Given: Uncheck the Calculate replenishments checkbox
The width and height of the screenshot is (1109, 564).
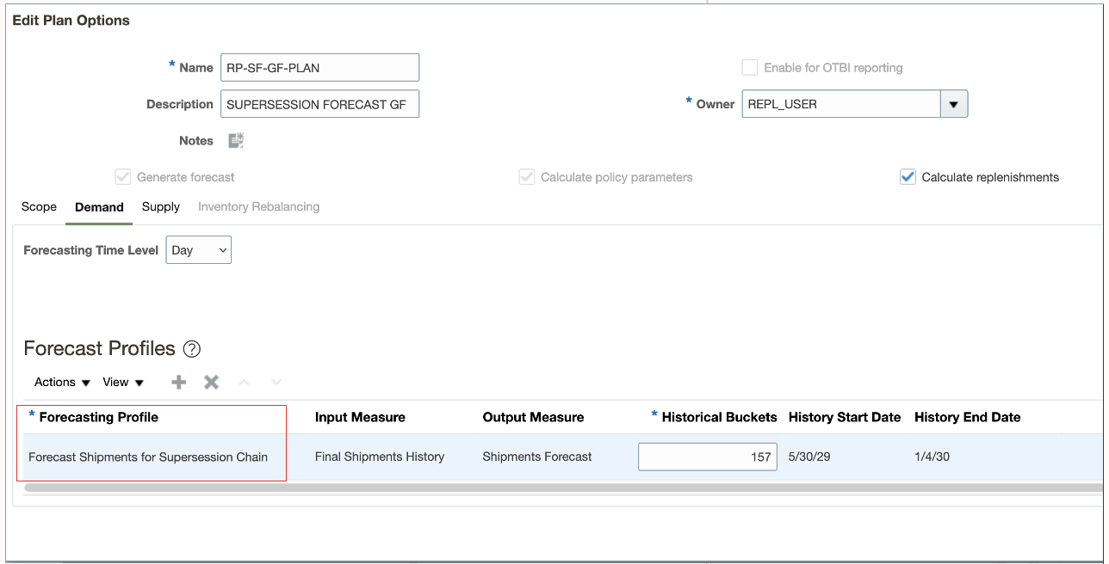Looking at the screenshot, I should click(x=908, y=176).
